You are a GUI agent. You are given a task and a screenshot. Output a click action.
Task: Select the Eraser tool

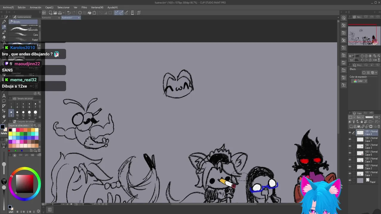pyautogui.click(x=4, y=38)
